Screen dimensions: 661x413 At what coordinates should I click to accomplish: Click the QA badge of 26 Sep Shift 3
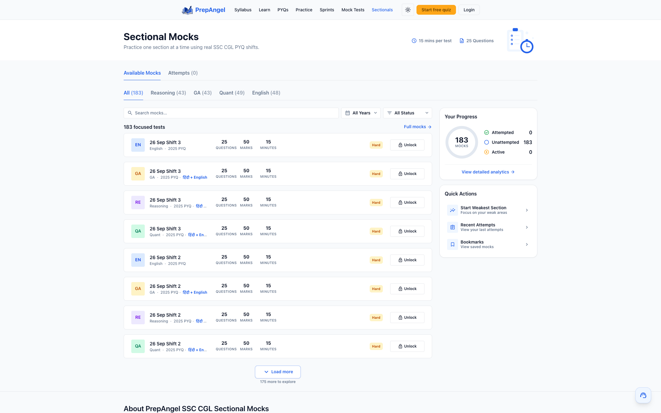138,231
